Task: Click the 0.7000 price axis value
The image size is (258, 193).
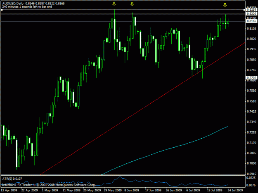Action: point(251,163)
